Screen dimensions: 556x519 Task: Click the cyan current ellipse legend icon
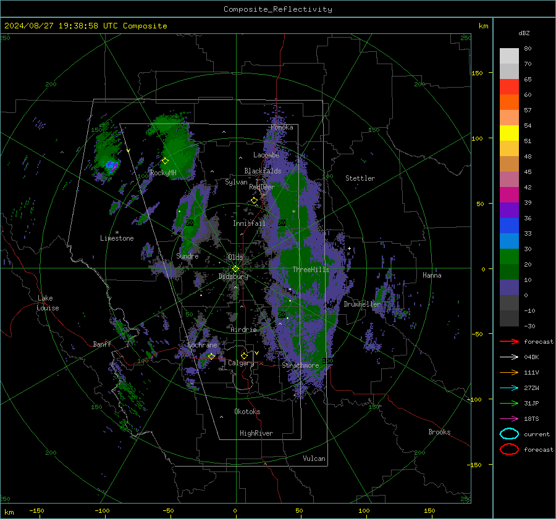pos(509,434)
